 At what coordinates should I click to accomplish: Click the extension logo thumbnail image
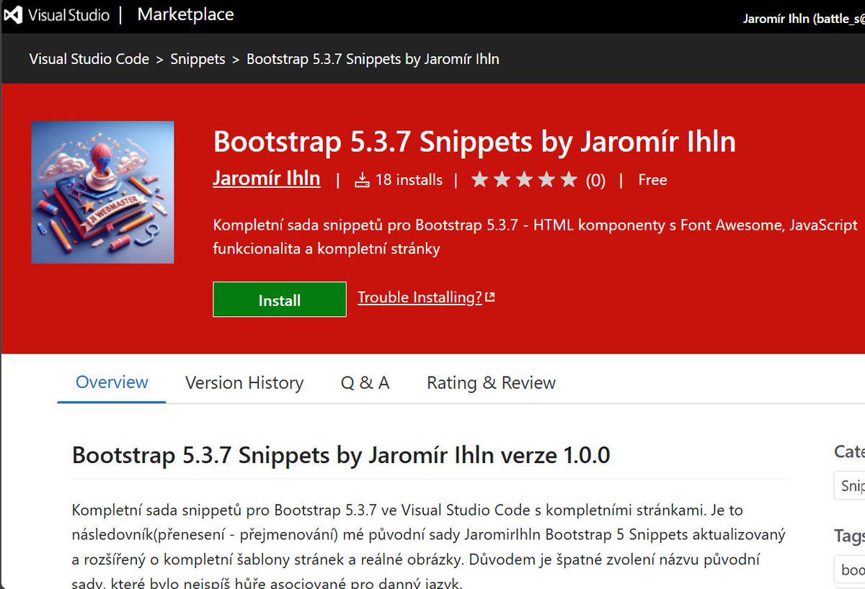(102, 192)
